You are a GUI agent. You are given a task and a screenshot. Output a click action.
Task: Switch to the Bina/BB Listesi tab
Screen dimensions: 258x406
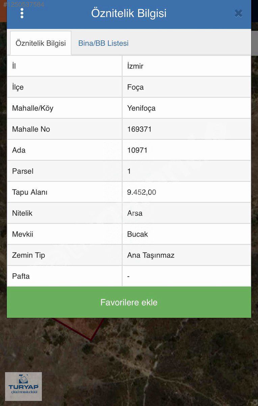click(x=103, y=43)
